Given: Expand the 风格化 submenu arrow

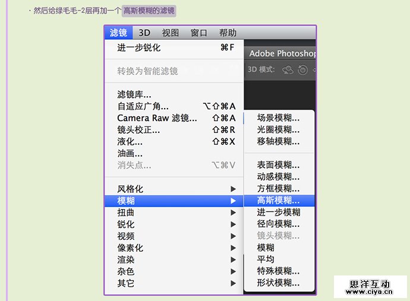Looking at the screenshot, I should point(233,189).
